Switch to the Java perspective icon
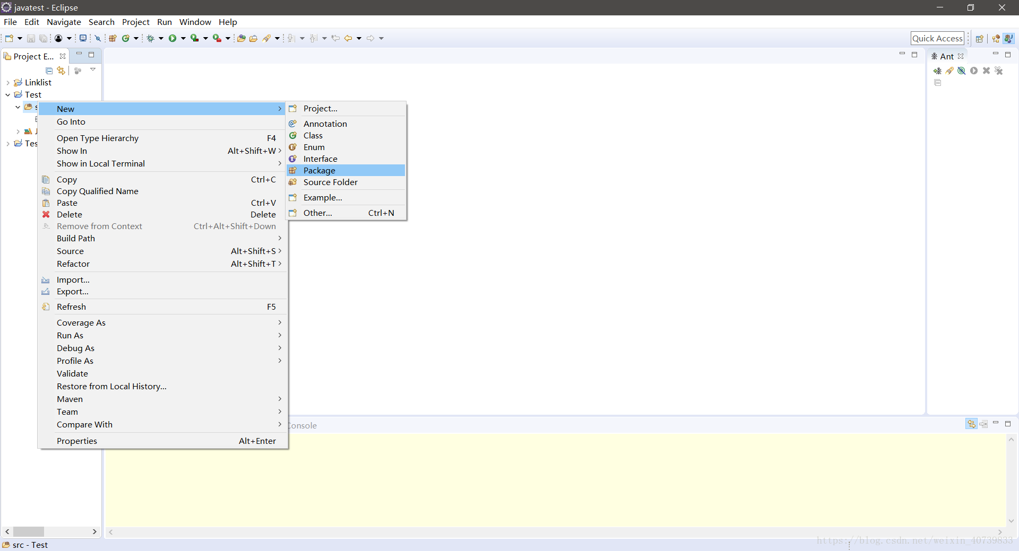This screenshot has height=551, width=1019. [1009, 39]
